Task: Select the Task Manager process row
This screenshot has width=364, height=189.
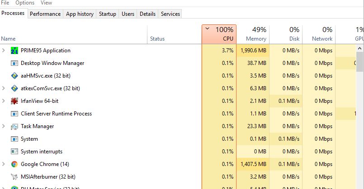Action: [x=178, y=126]
